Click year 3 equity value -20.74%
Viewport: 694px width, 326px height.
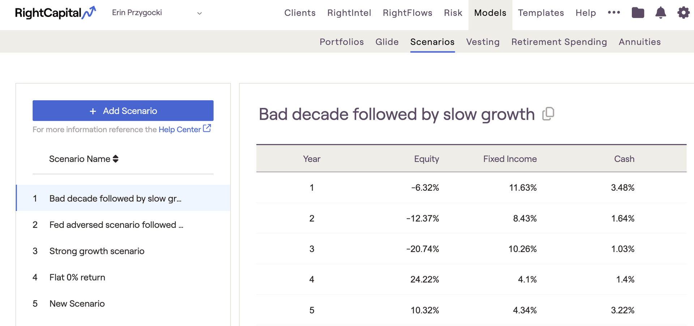tap(423, 249)
